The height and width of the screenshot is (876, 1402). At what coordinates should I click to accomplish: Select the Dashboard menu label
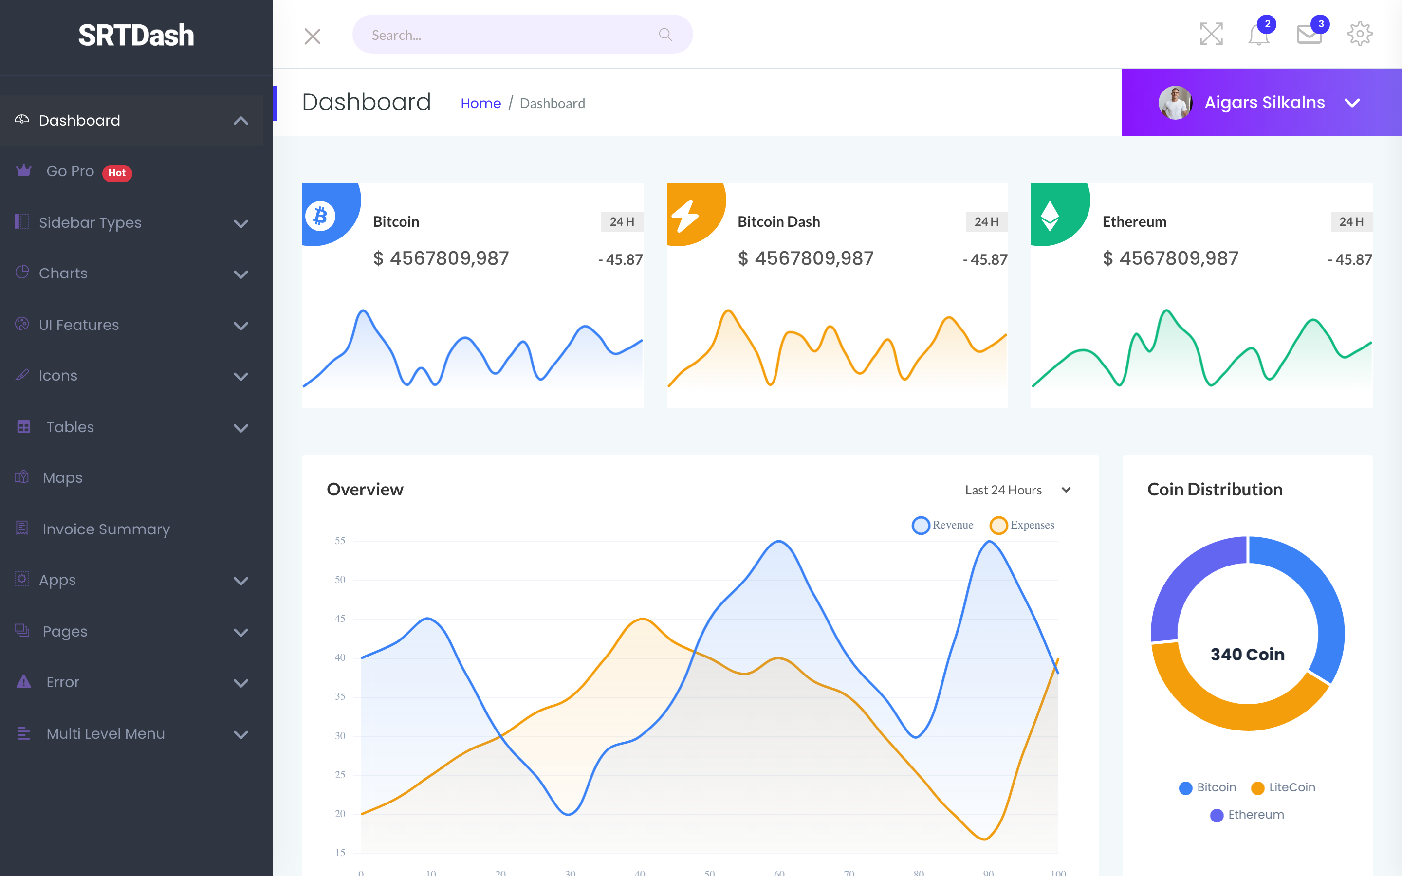coord(79,121)
